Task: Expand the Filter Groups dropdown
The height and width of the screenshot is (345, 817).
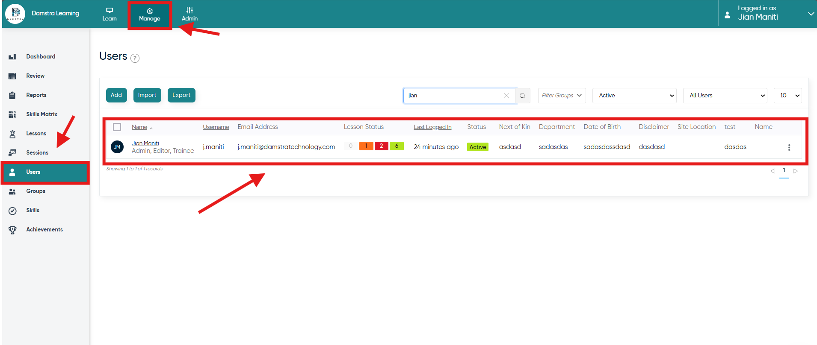Action: click(562, 95)
